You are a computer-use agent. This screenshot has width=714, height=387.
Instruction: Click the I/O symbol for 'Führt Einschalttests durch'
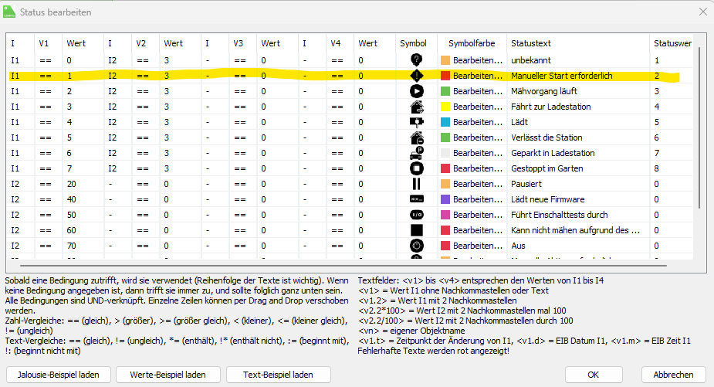[416, 215]
